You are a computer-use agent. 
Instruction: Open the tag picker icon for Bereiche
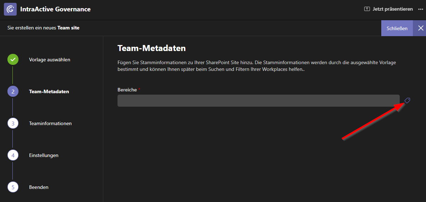click(x=407, y=101)
